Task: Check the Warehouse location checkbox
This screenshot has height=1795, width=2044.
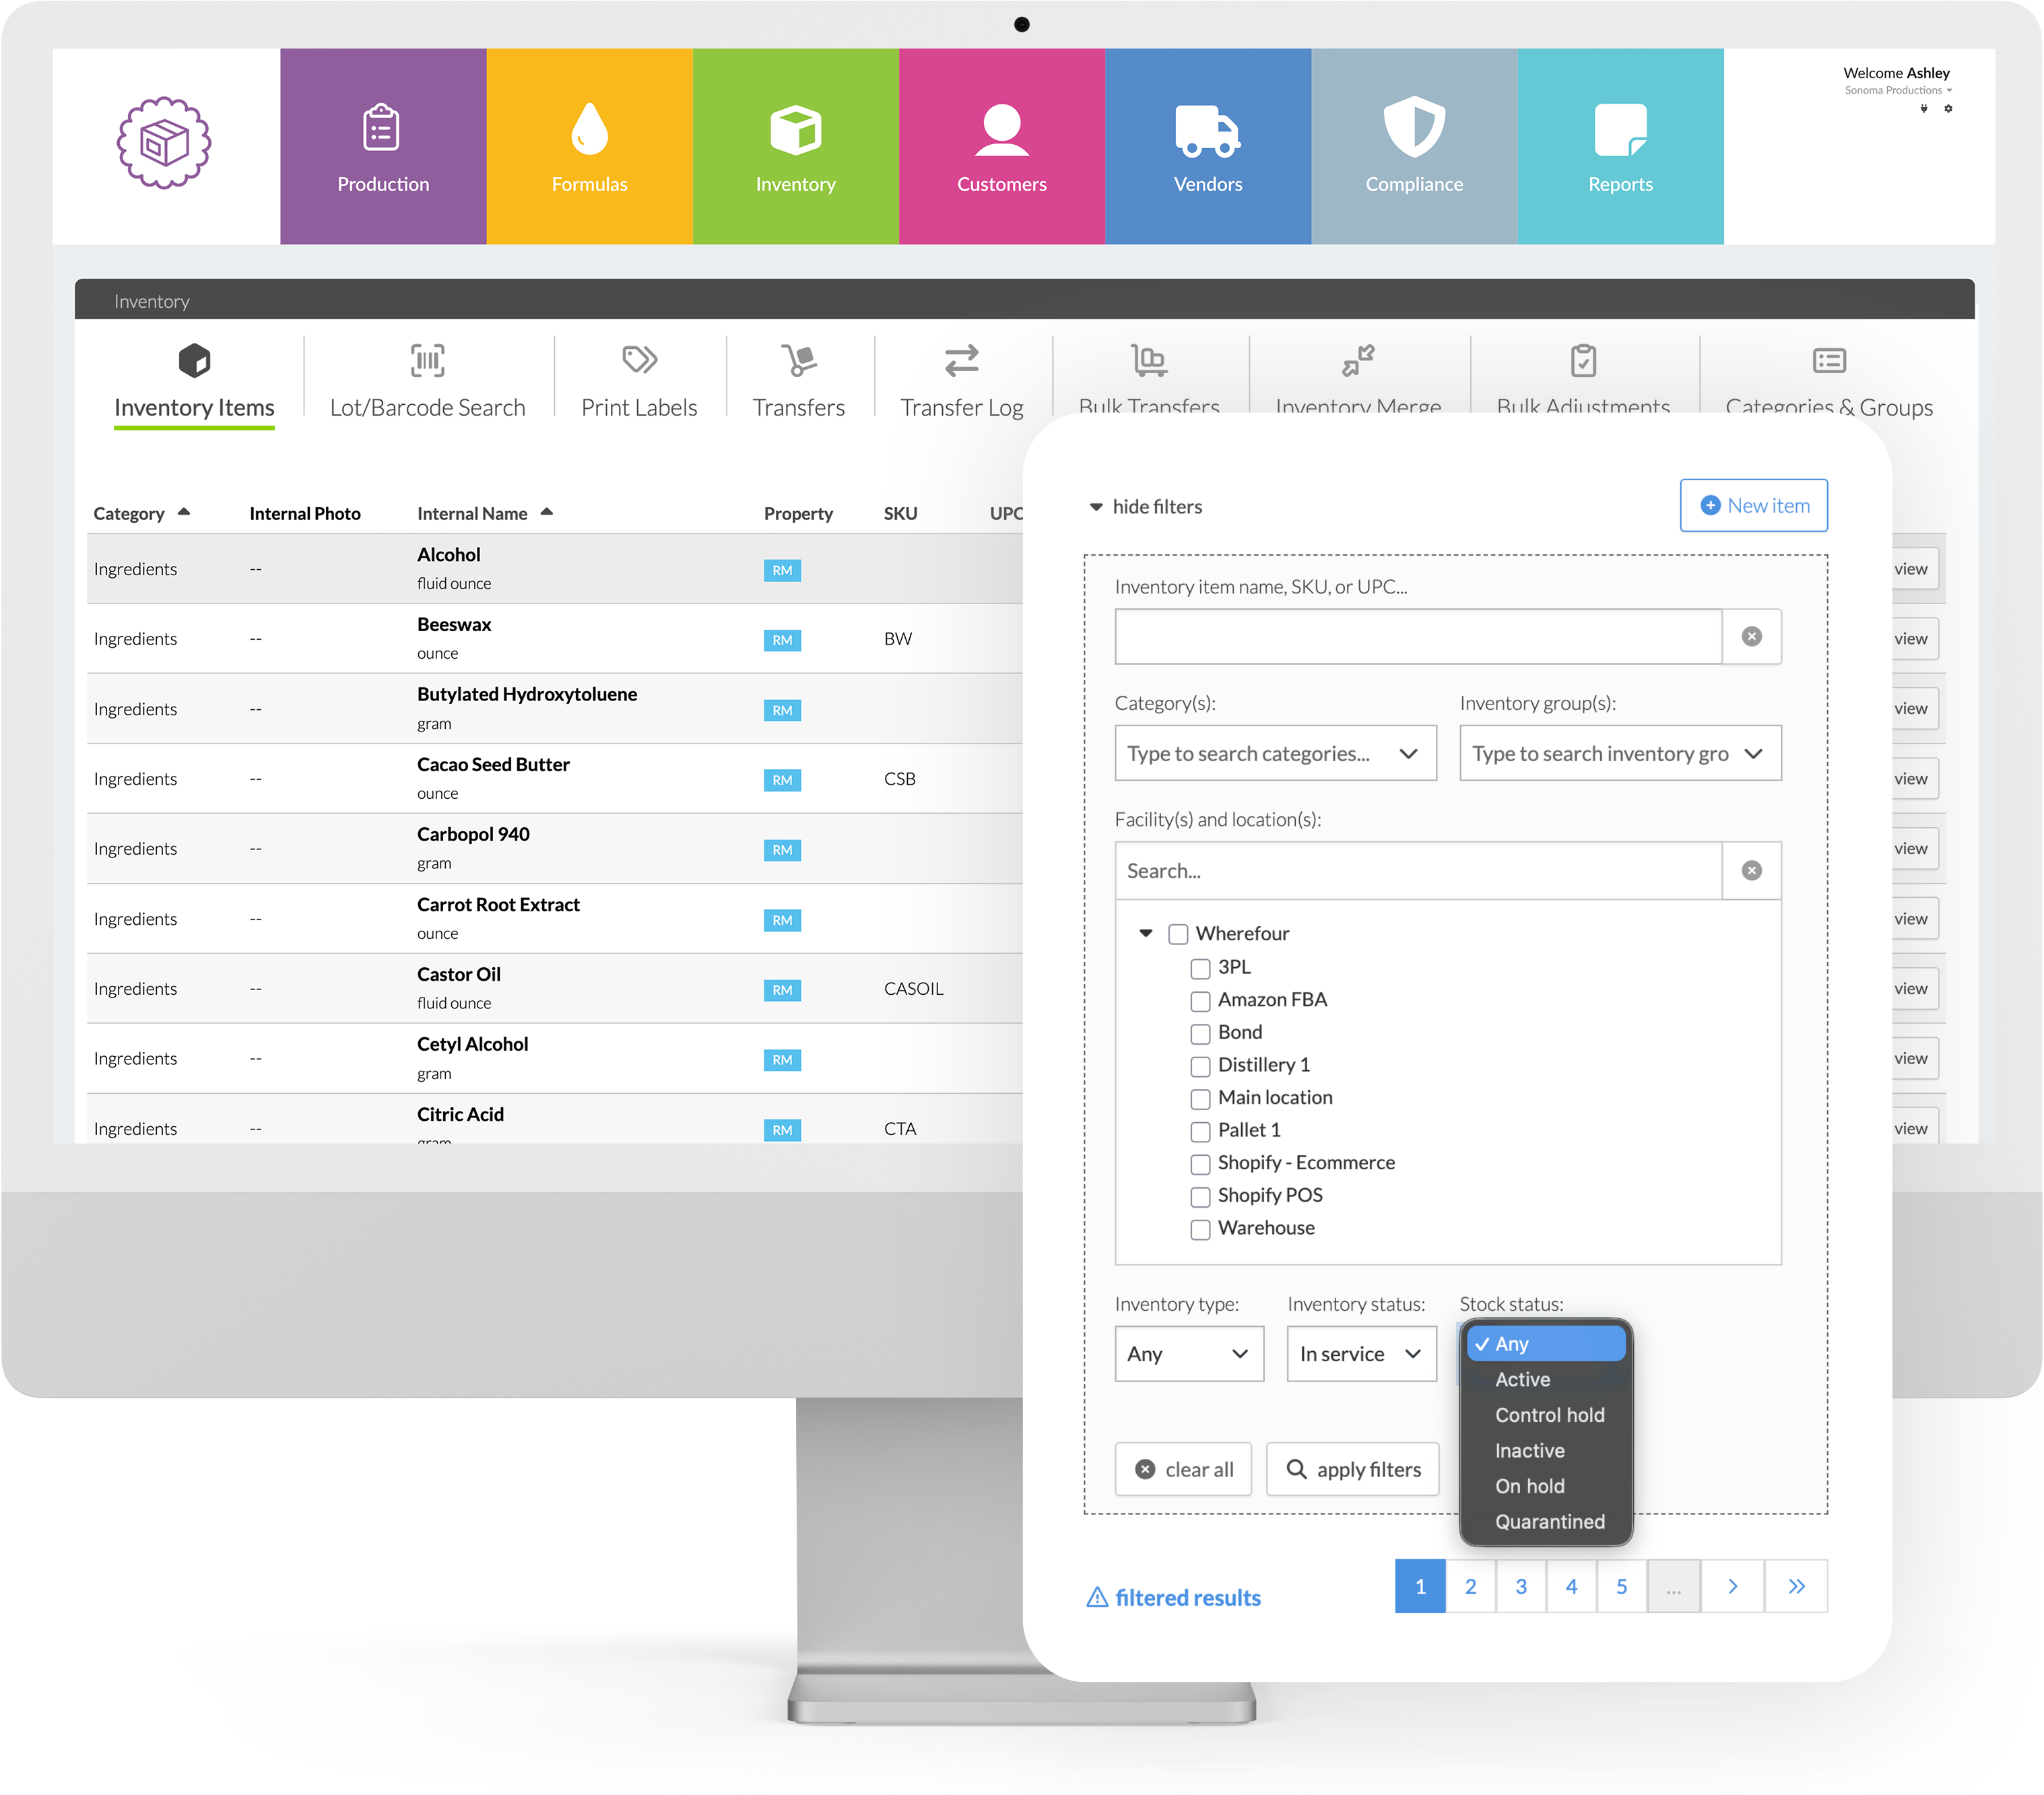Action: tap(1200, 1229)
